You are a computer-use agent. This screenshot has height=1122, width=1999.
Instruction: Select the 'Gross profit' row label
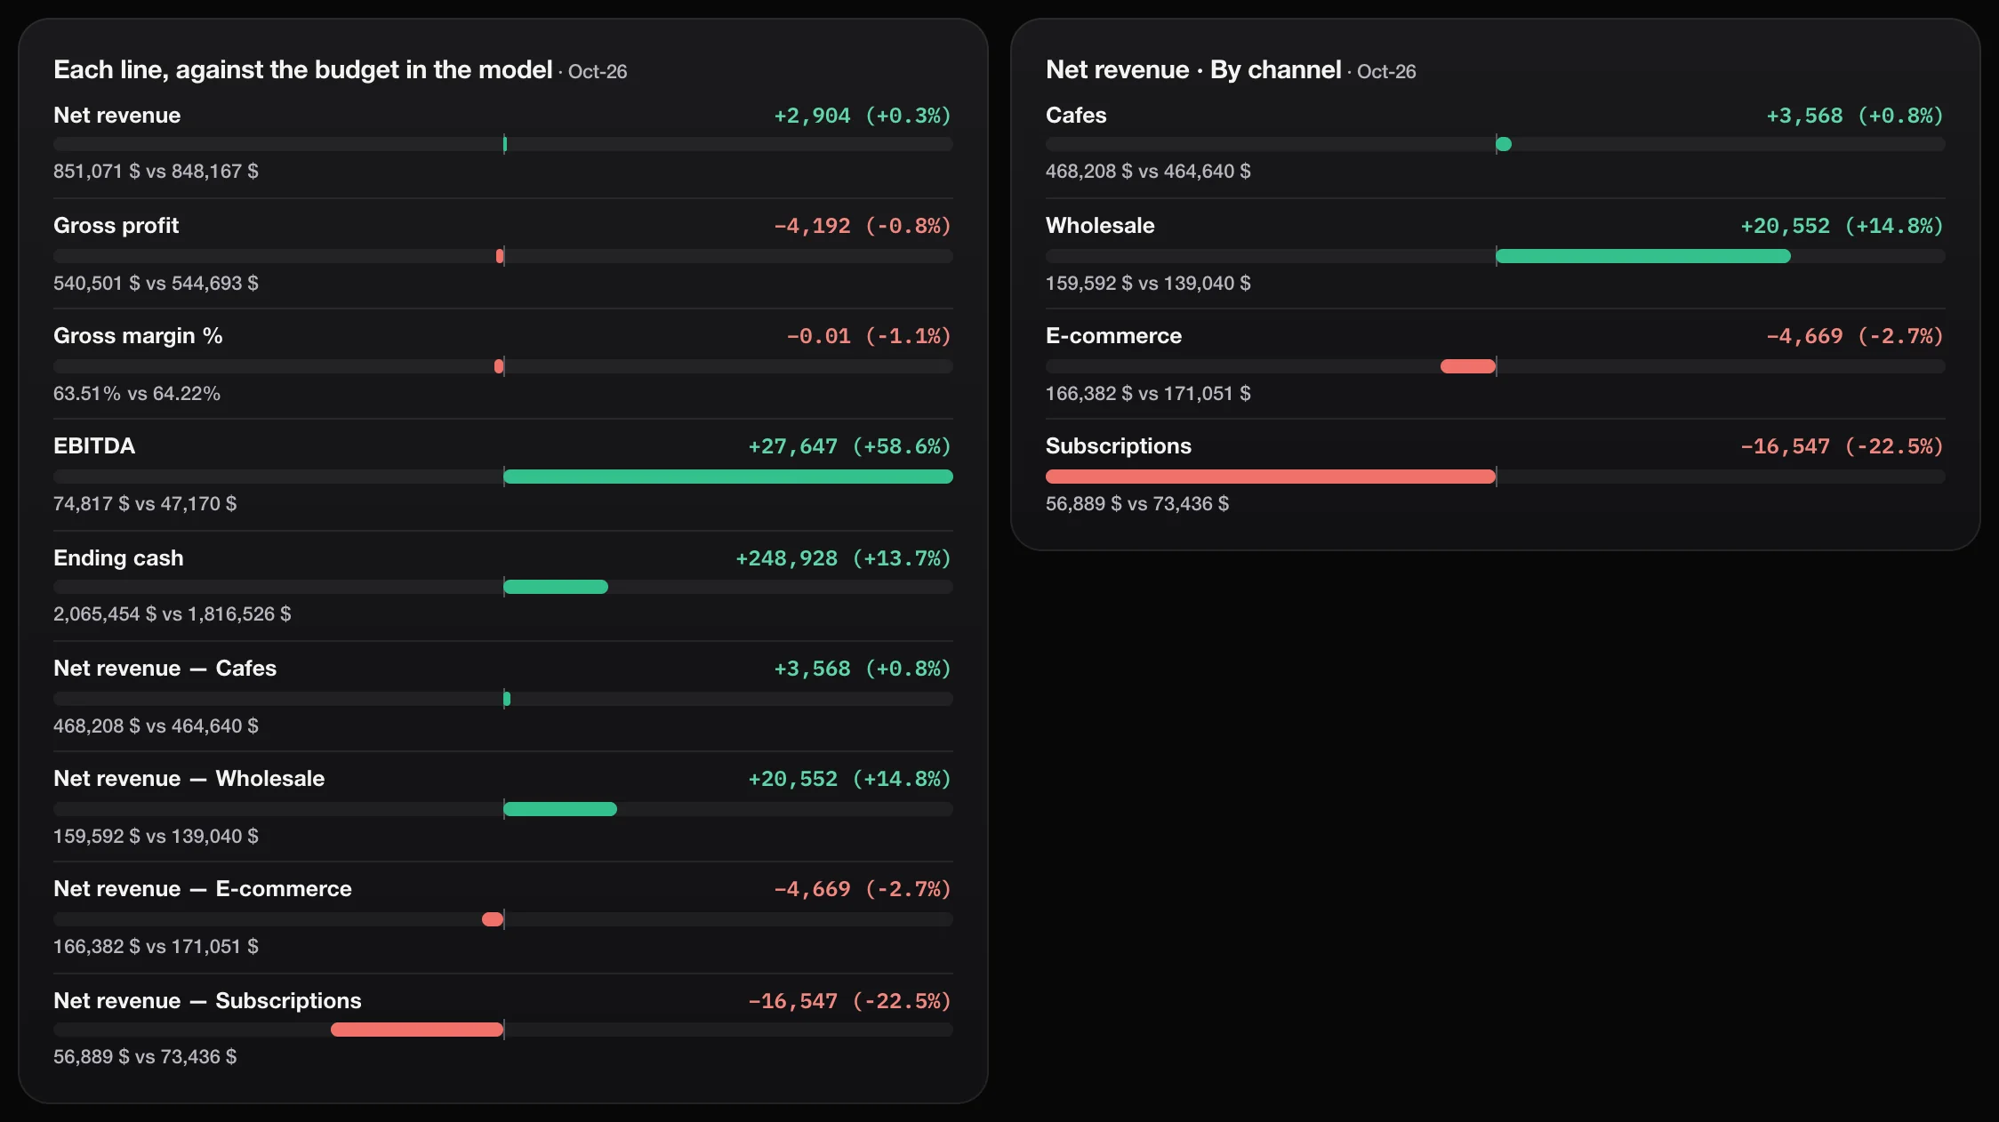pos(116,226)
